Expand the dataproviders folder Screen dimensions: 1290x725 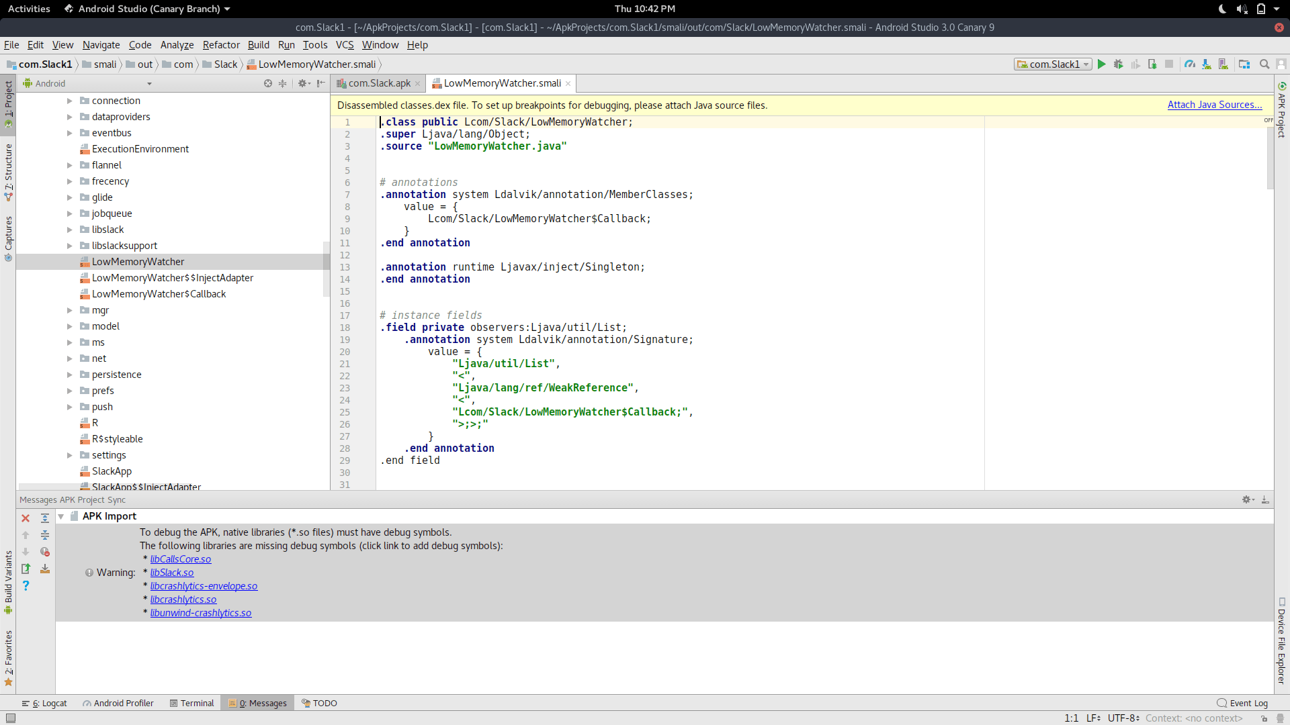(69, 117)
